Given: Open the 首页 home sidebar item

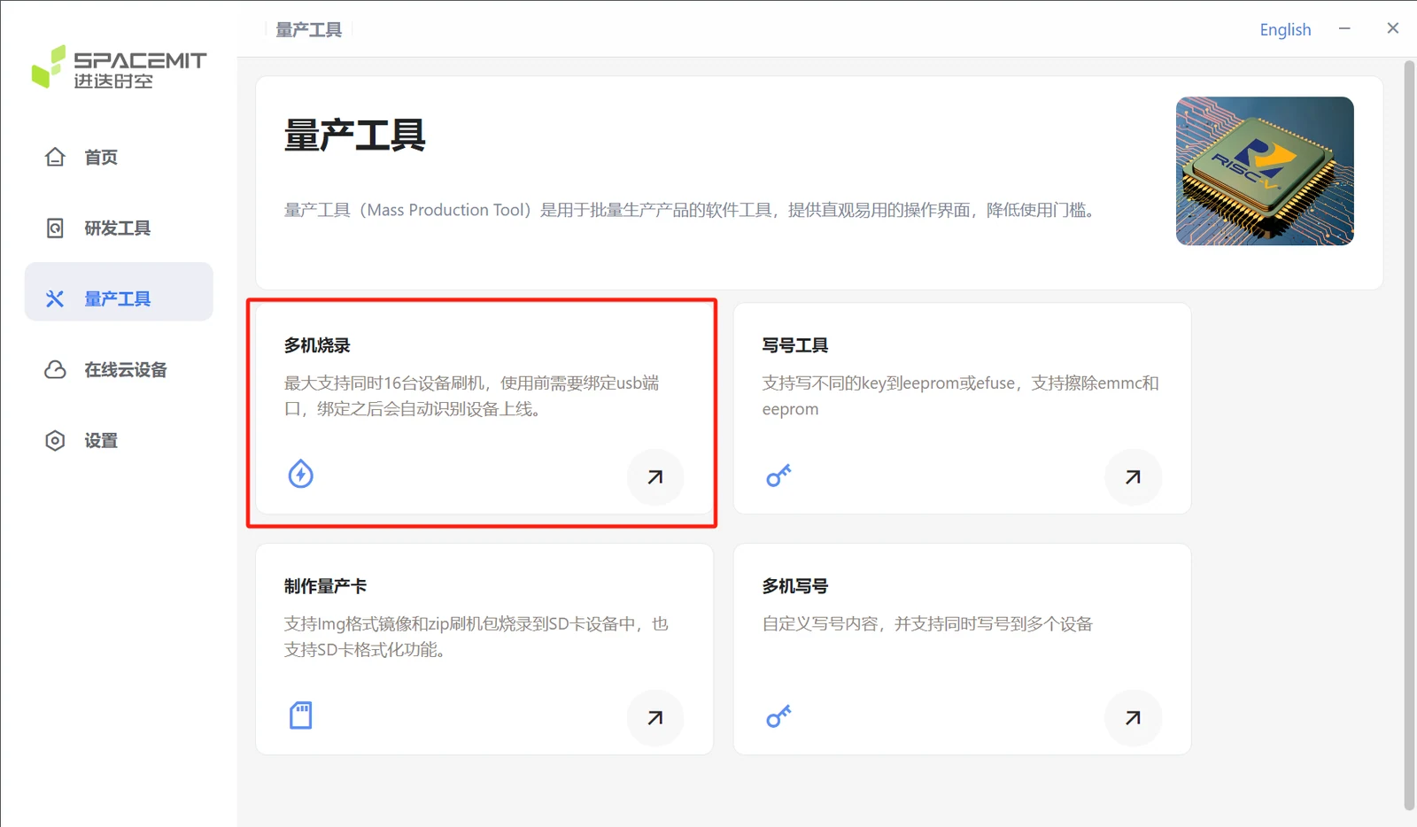Looking at the screenshot, I should (119, 158).
